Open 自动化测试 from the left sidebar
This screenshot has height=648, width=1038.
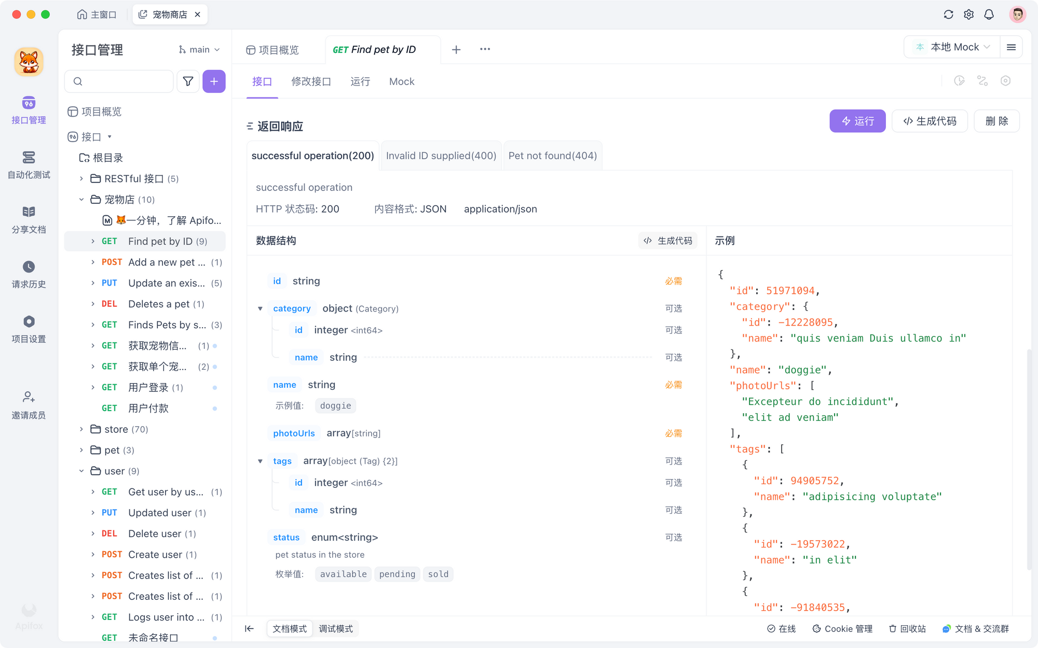pyautogui.click(x=29, y=165)
